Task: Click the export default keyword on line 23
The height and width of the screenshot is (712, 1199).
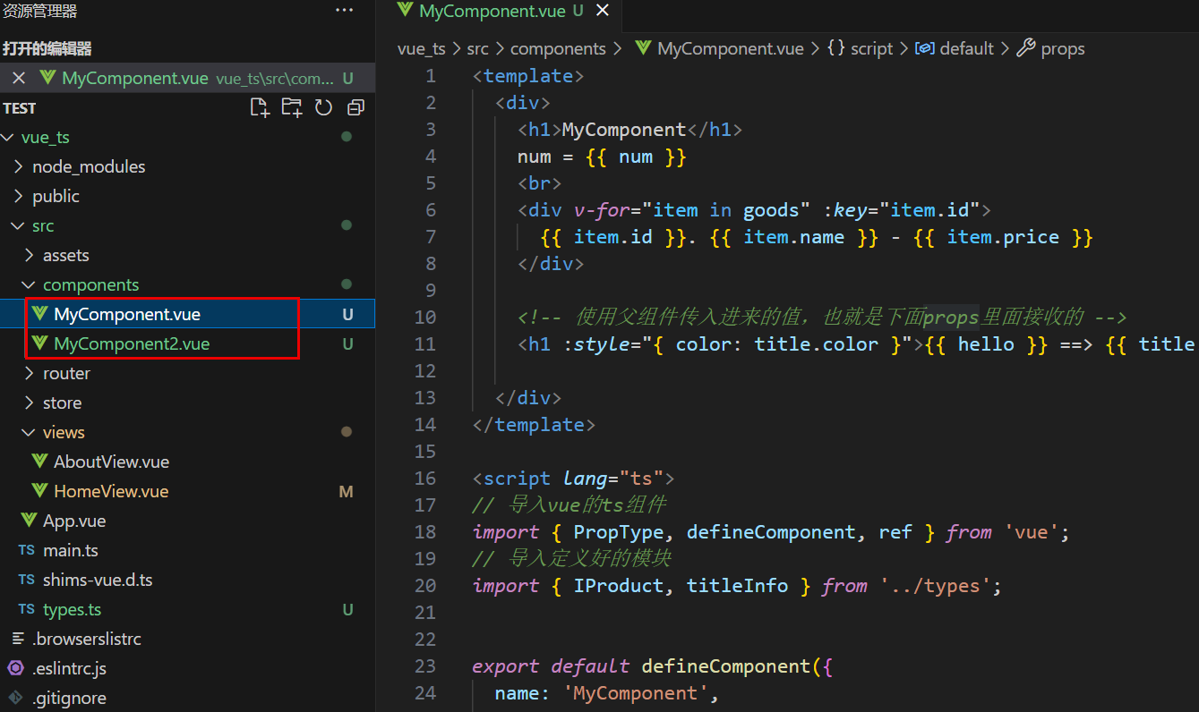Action: click(551, 666)
